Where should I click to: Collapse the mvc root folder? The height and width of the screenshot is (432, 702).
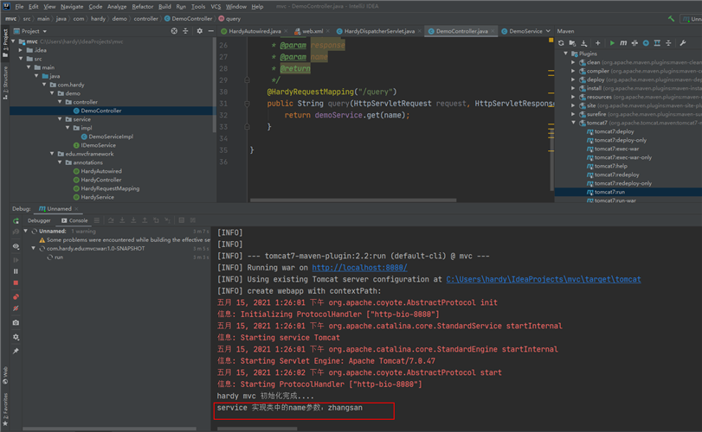[x=14, y=41]
